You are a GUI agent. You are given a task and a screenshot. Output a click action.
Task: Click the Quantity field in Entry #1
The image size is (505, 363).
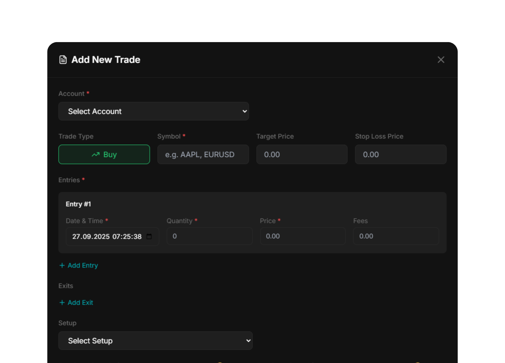click(209, 236)
